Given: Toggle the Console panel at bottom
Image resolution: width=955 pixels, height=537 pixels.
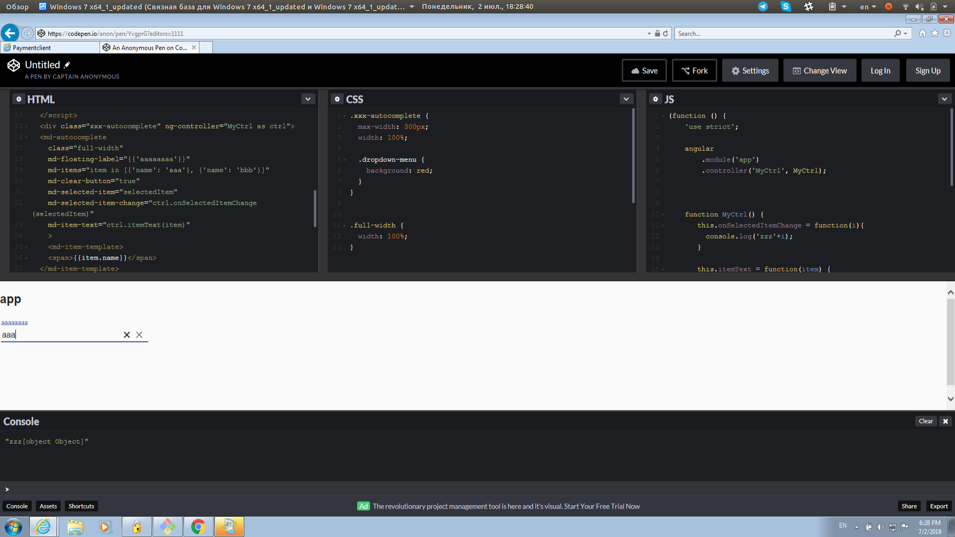Looking at the screenshot, I should click(x=17, y=506).
